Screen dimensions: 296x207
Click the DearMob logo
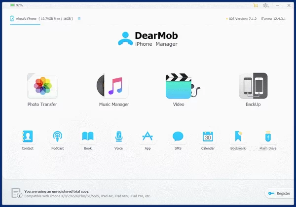coord(148,39)
